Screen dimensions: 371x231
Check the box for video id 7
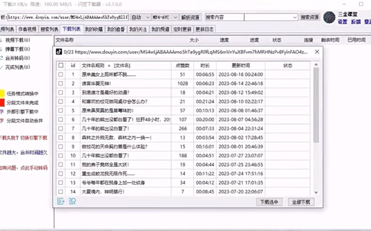point(61,129)
